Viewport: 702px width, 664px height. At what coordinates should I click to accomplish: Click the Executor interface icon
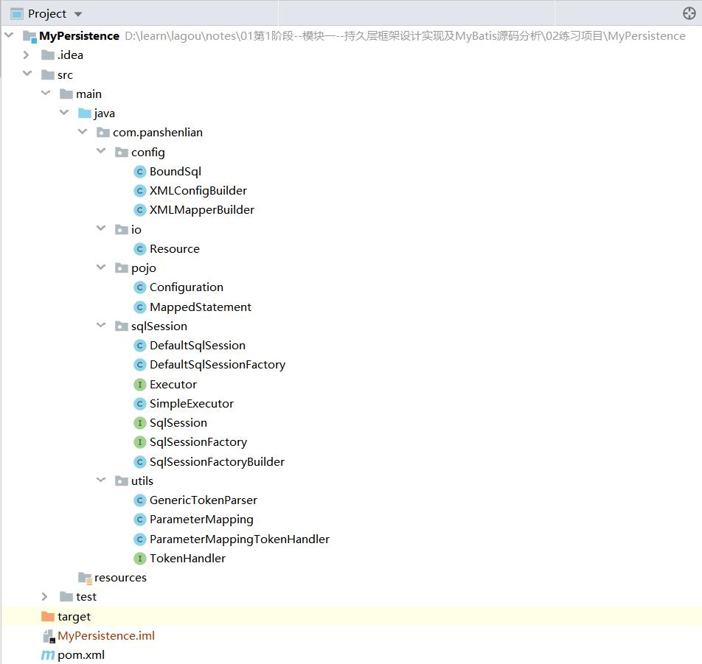tap(139, 385)
